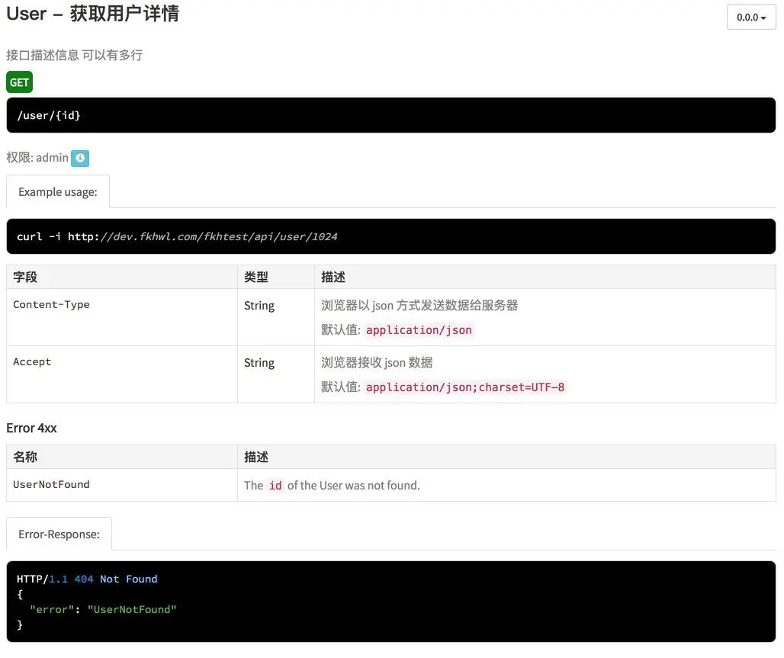Viewport: 784px width, 658px height.
Task: Click the Error 4xx section heading
Action: (x=31, y=428)
